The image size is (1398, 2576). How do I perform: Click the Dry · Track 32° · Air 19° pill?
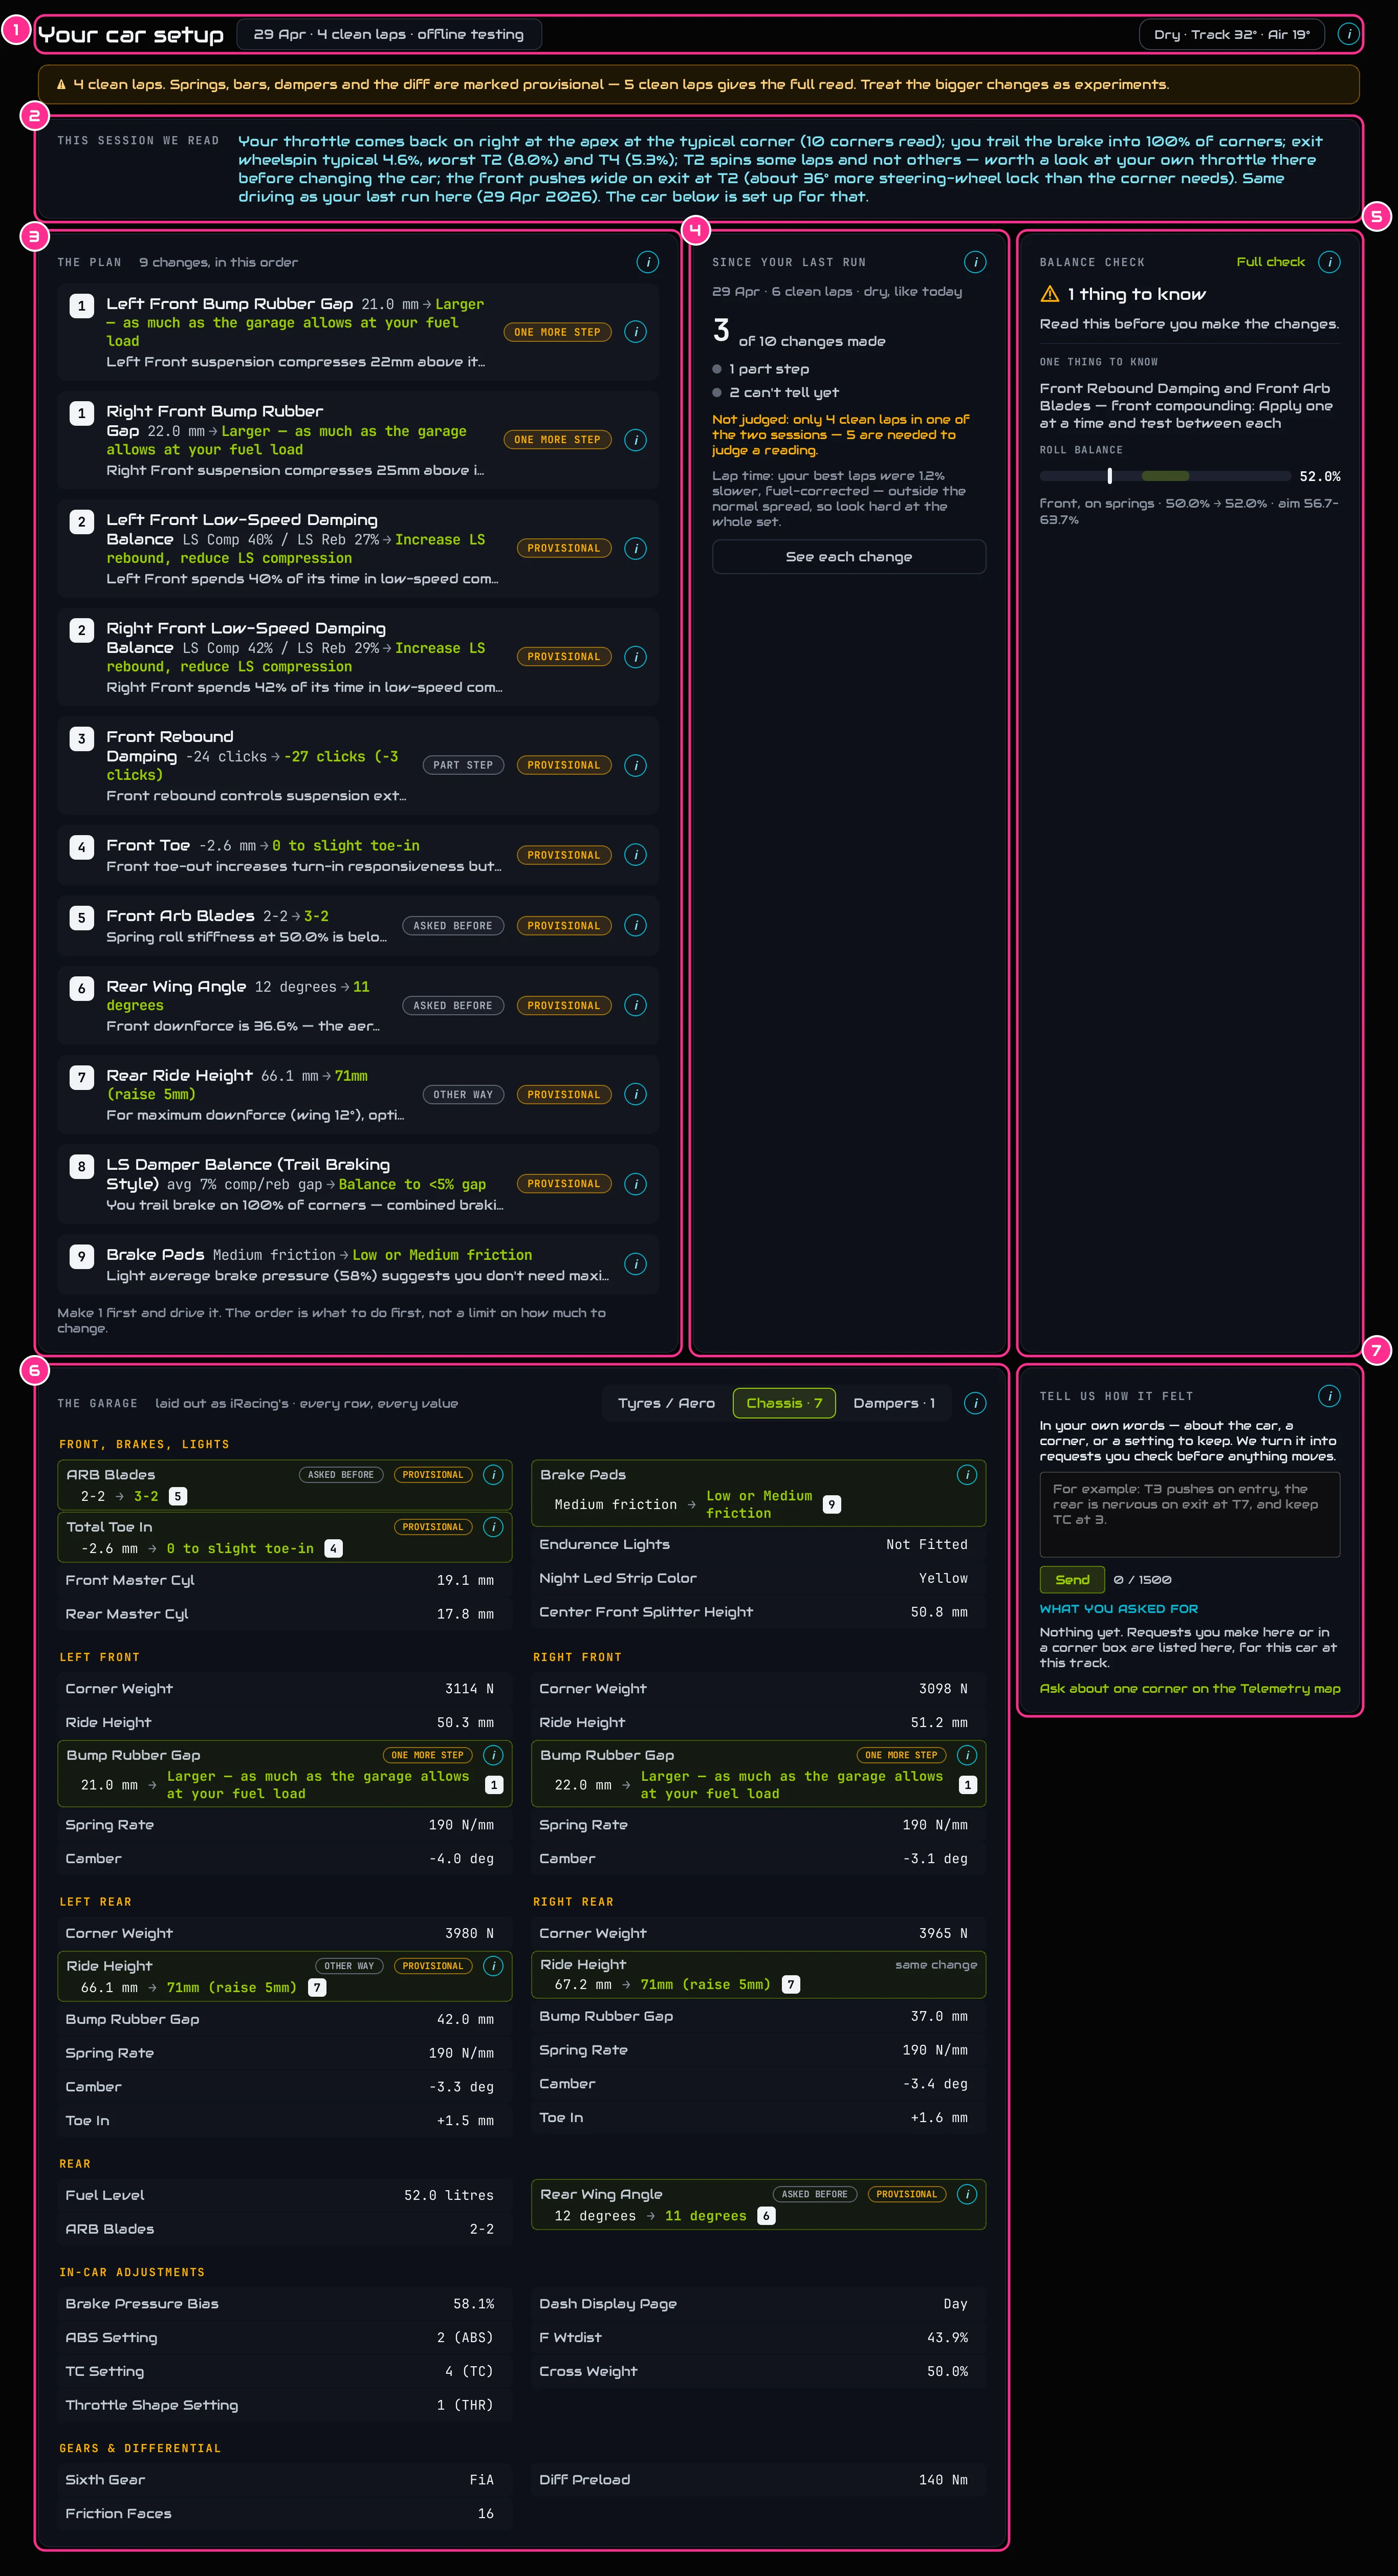[x=1232, y=34]
